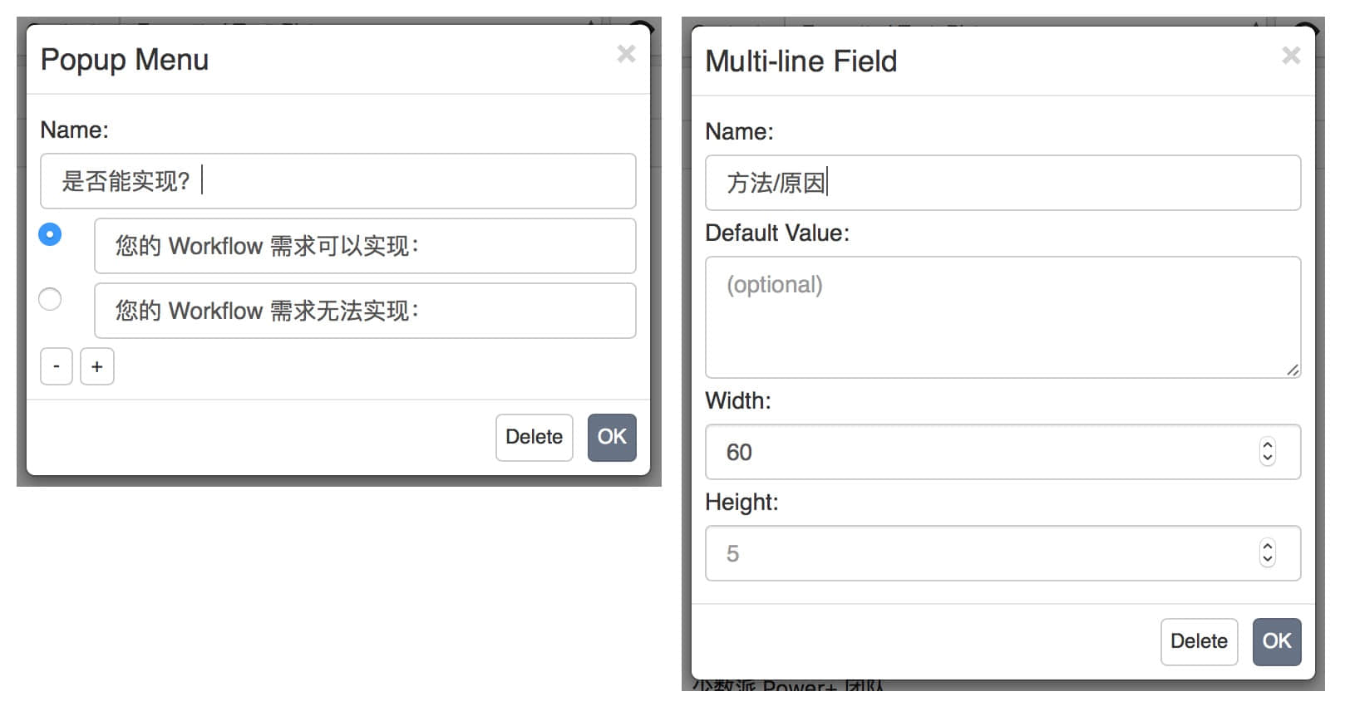Edit the first option text 需求可以实现
1345x721 pixels.
tap(364, 246)
